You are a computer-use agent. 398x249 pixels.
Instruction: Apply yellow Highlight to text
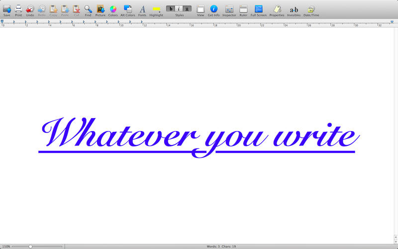tap(156, 9)
